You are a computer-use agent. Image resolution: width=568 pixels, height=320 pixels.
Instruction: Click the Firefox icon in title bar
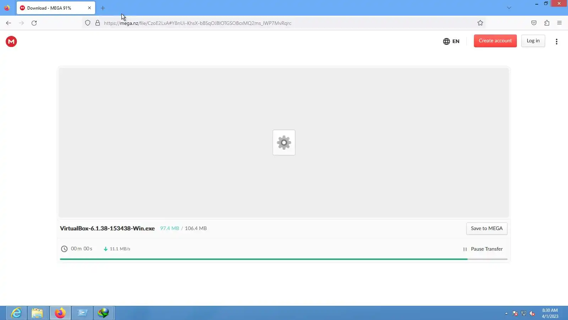[7, 8]
